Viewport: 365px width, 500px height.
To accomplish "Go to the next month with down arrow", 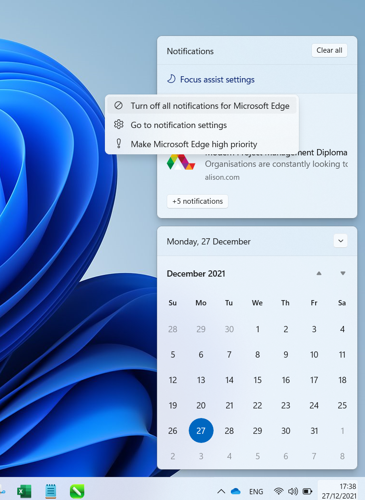I will (x=342, y=274).
